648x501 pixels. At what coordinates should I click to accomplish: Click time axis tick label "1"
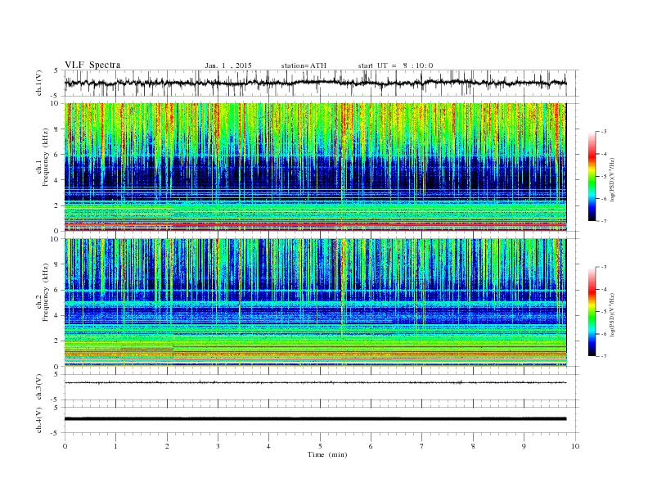pos(115,446)
